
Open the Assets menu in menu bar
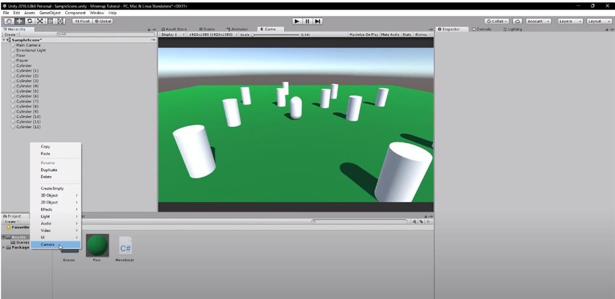pos(30,13)
